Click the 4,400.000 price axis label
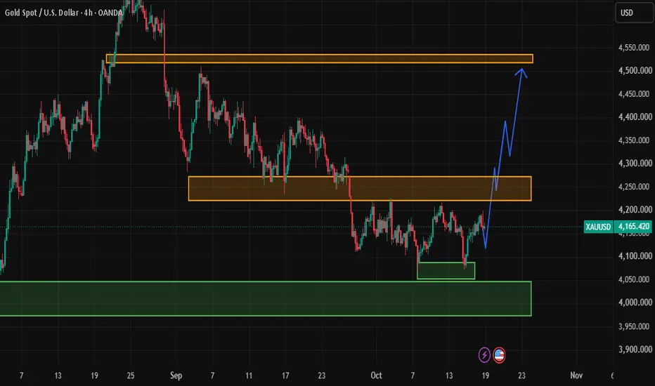655x386 pixels. [x=634, y=117]
